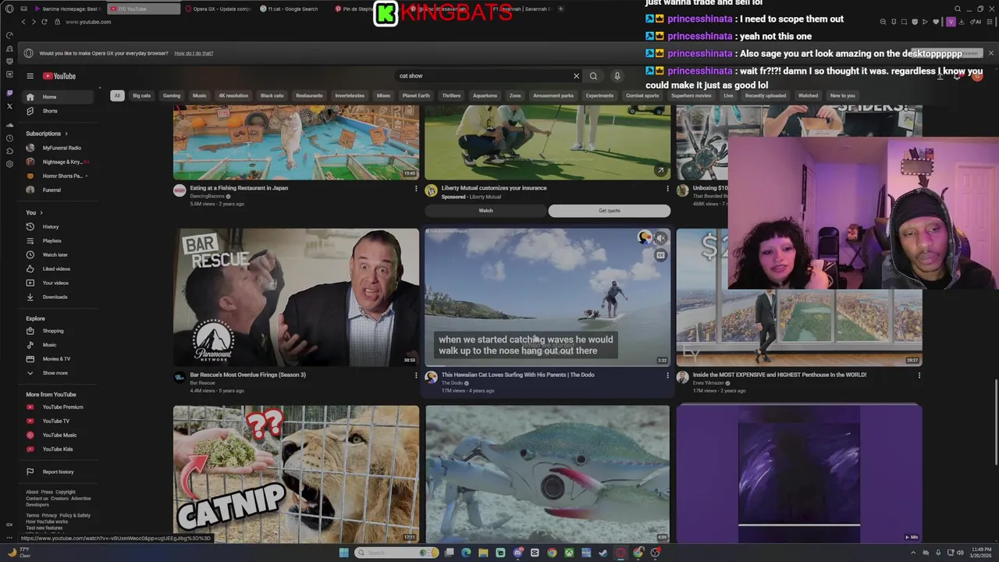Screen dimensions: 999x562
Task: Open options for Hawaiian Cat video
Action: pos(667,375)
